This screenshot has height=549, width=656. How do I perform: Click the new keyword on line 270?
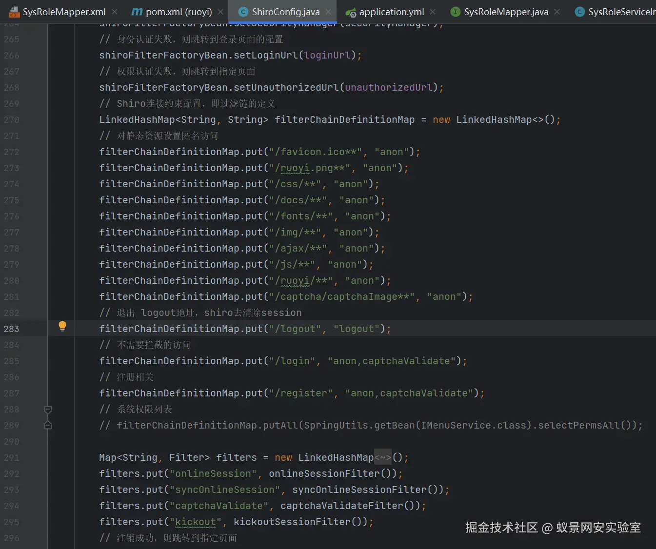pos(441,119)
